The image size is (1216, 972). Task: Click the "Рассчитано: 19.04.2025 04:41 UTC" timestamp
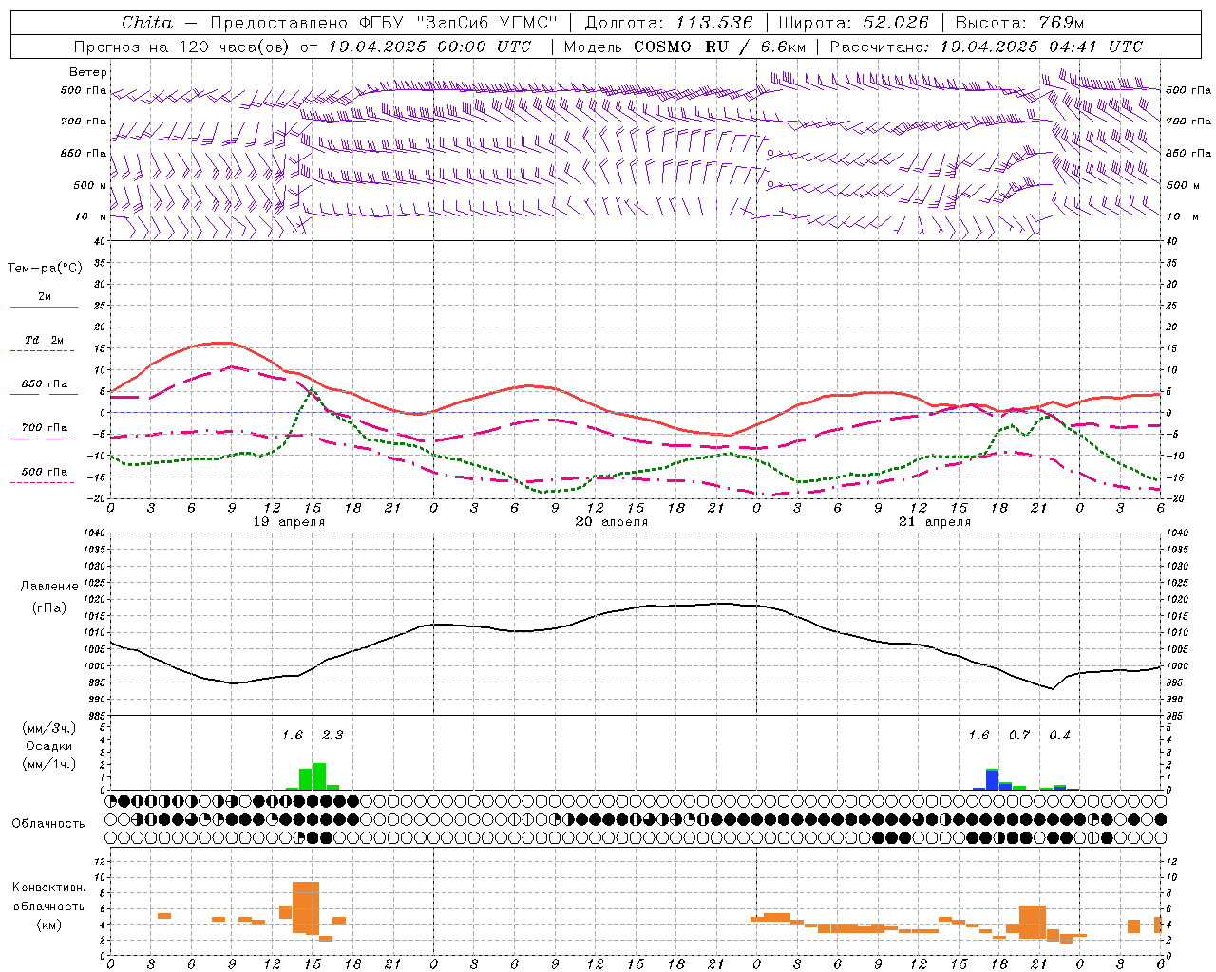click(x=986, y=47)
